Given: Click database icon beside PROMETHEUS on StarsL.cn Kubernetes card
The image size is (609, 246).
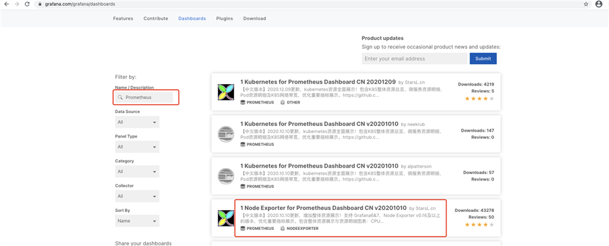Looking at the screenshot, I should click(x=243, y=103).
